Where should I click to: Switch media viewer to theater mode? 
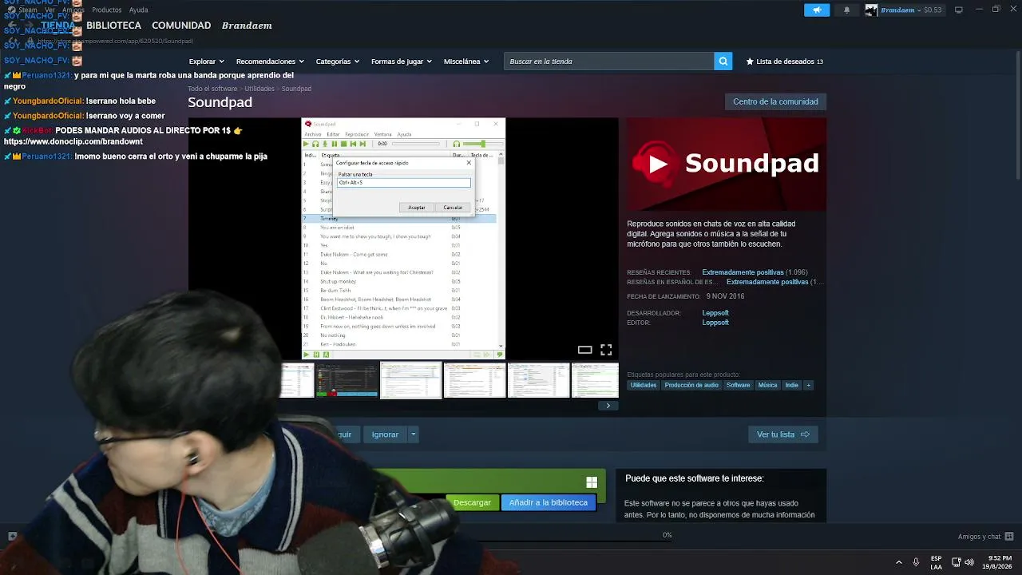tap(584, 350)
